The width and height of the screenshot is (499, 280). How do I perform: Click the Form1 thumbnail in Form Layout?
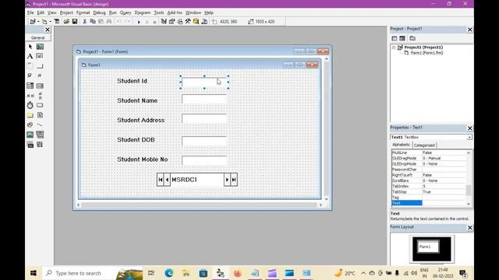(428, 247)
